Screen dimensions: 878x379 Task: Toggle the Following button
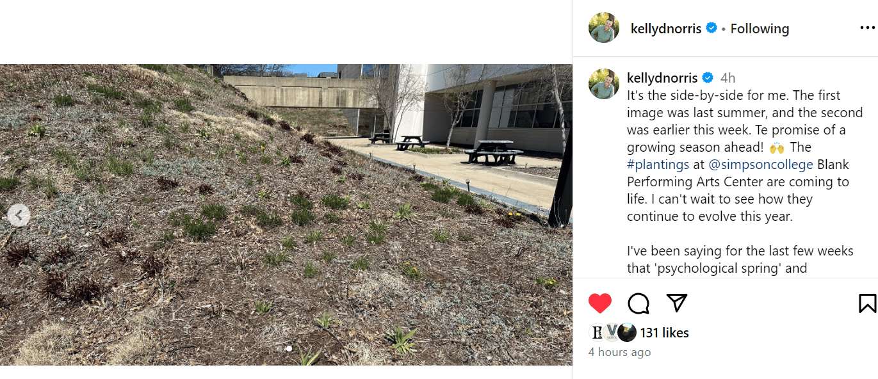[x=760, y=29]
